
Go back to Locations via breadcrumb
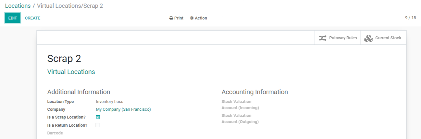18,6
